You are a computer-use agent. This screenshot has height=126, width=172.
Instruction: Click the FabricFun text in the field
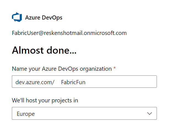tap(73, 82)
